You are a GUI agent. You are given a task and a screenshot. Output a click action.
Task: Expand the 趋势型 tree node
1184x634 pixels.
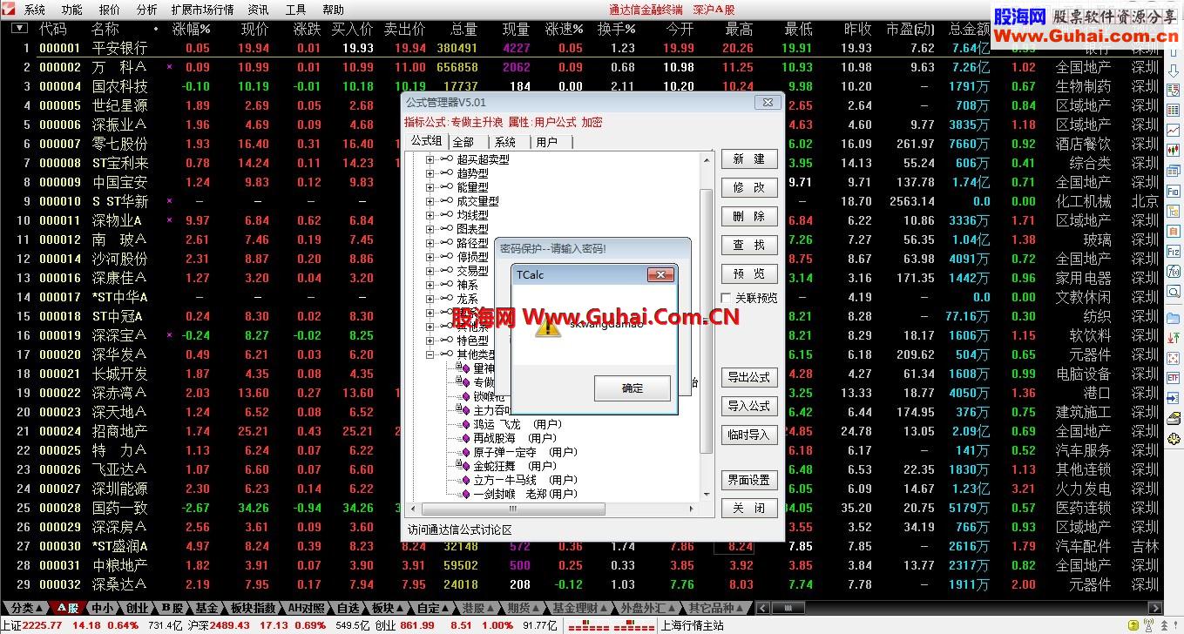pyautogui.click(x=430, y=173)
